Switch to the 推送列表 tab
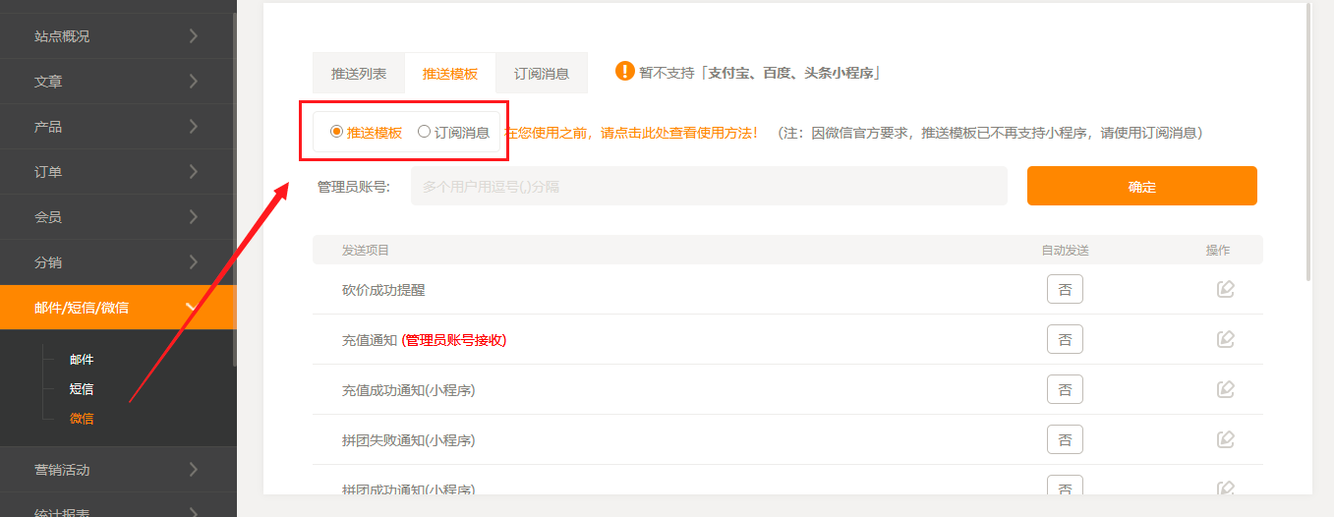The height and width of the screenshot is (517, 1334). pyautogui.click(x=359, y=74)
